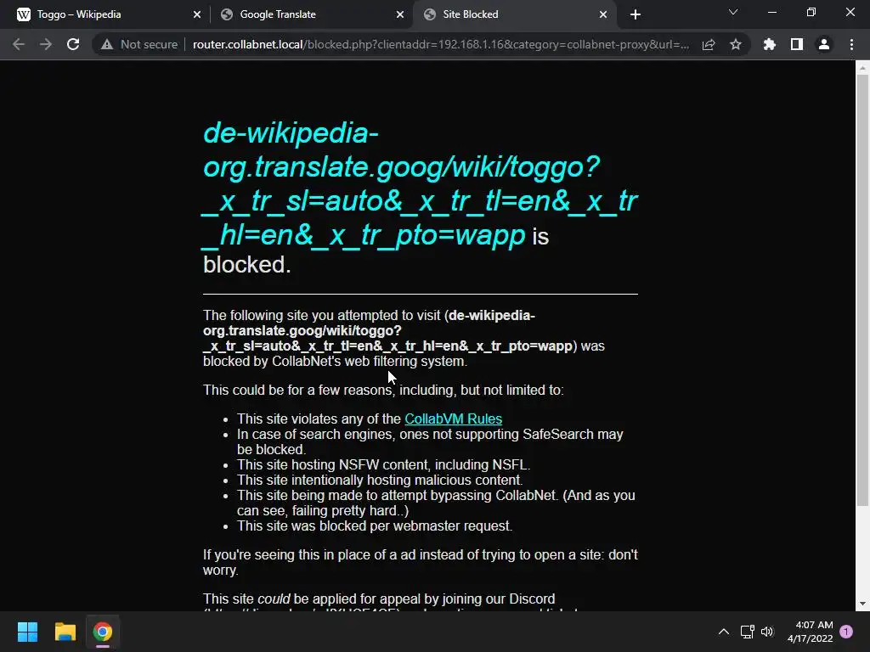Reload the blocked page
Image resolution: width=870 pixels, height=652 pixels.
73,44
